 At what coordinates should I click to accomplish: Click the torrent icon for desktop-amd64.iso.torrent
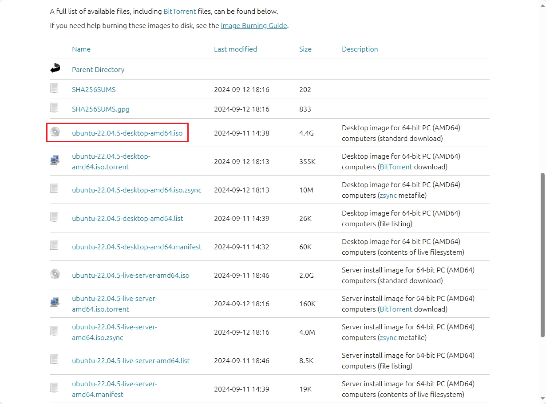click(55, 160)
